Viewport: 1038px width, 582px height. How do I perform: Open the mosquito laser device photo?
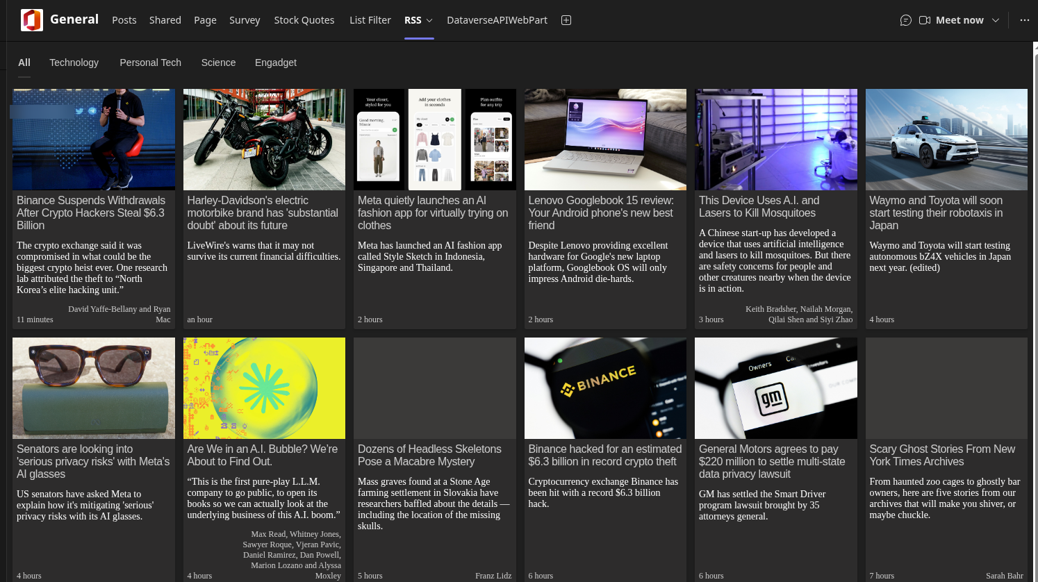coord(776,140)
